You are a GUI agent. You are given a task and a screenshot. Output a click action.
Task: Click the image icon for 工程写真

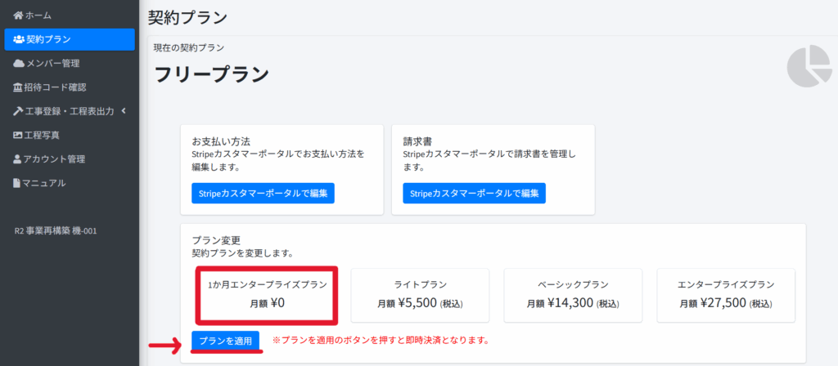coord(18,135)
